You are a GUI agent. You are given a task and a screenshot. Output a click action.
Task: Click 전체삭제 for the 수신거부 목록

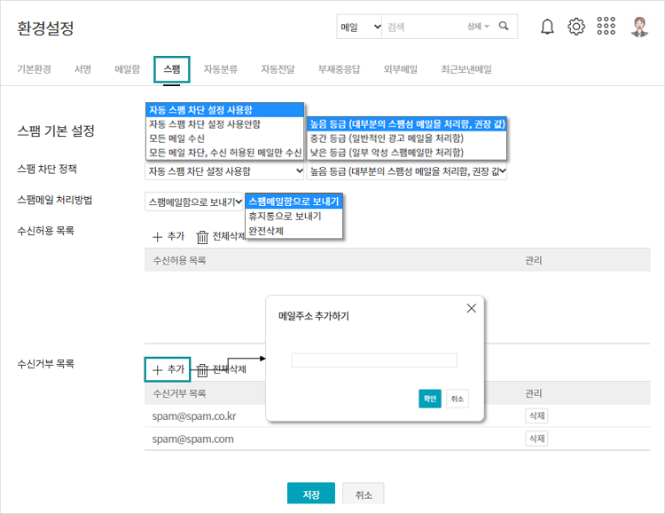[x=222, y=369]
